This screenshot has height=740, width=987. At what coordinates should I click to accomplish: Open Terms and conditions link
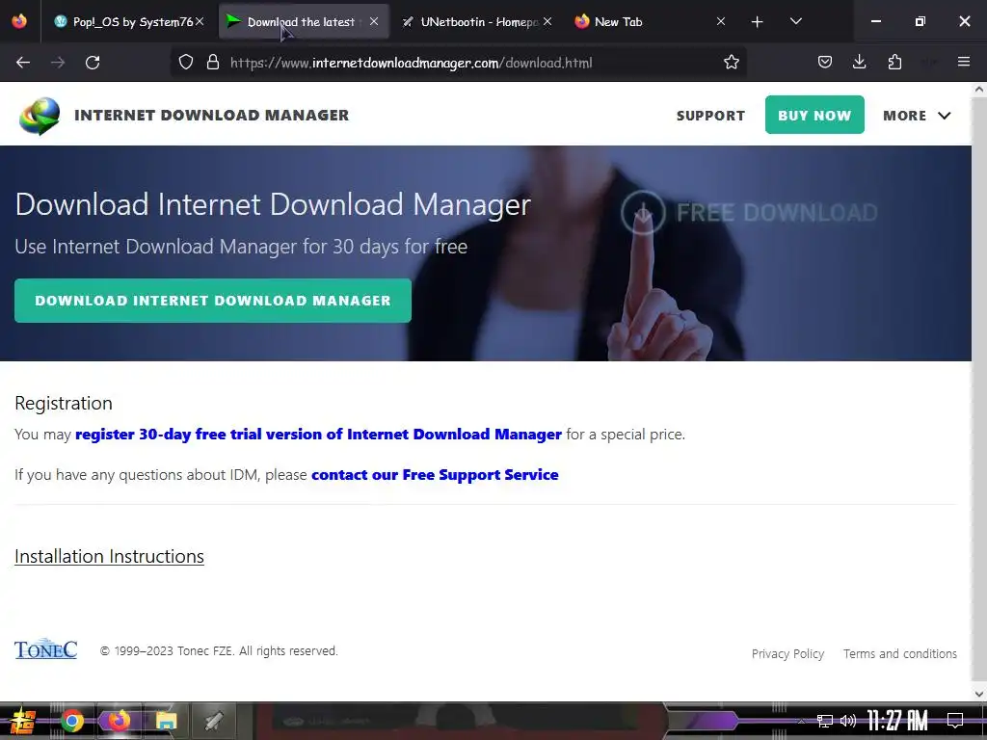tap(900, 654)
